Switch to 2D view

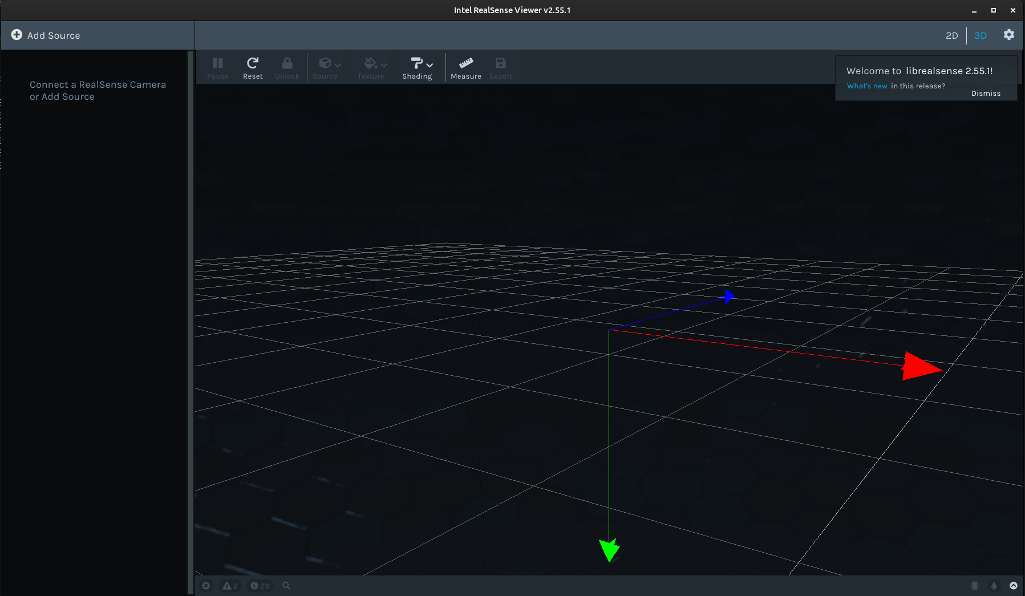(x=951, y=35)
